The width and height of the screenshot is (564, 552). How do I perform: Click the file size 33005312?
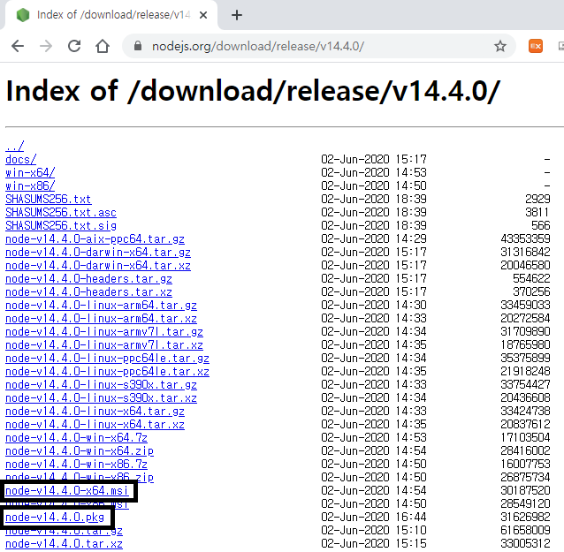click(x=525, y=544)
